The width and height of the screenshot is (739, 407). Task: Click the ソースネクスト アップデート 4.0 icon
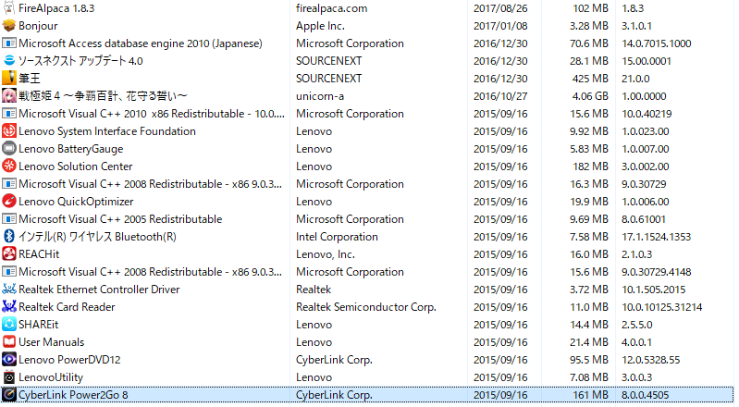click(9, 61)
